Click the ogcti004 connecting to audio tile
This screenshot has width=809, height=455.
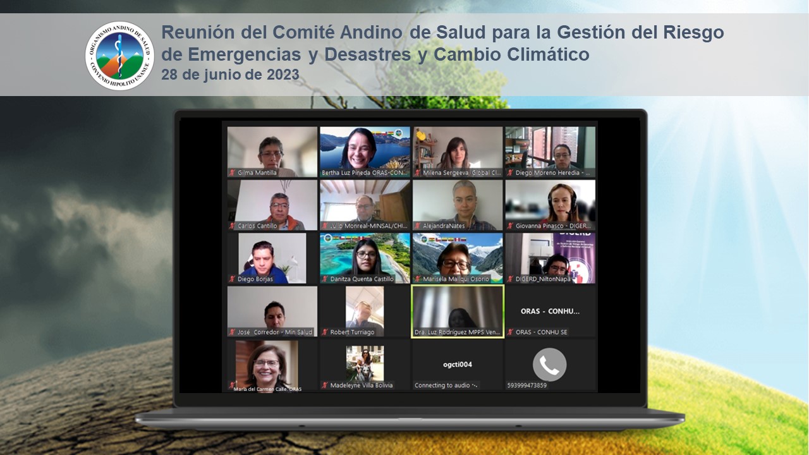458,365
